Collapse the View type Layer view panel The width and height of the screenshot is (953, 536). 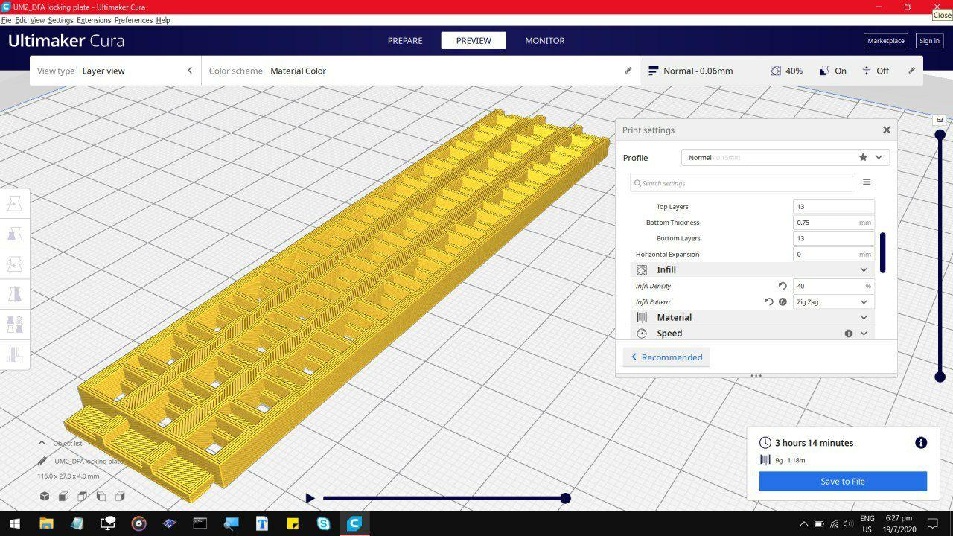tap(190, 71)
